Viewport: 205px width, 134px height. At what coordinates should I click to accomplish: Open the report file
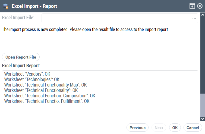click(21, 57)
